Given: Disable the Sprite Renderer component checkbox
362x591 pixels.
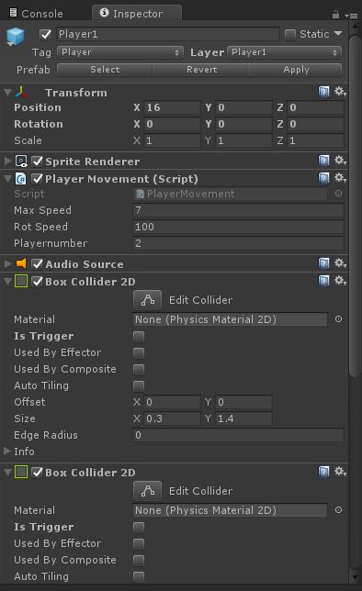Looking at the screenshot, I should tap(37, 162).
